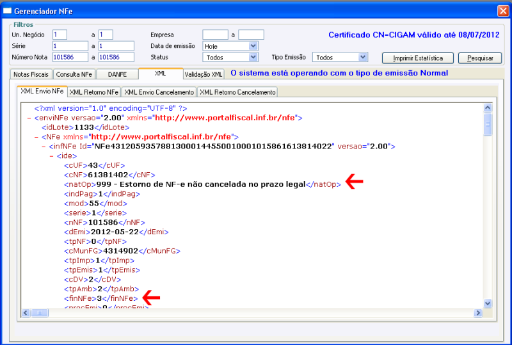
Task: Click the Pesquisar button
Action: (x=480, y=58)
